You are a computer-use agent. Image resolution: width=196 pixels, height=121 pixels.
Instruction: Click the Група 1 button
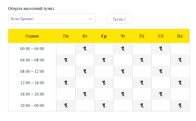pos(119,19)
